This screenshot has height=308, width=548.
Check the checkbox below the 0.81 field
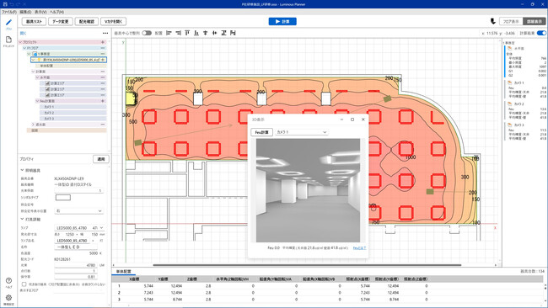24,284
